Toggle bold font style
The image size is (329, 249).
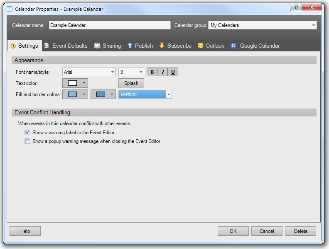(152, 72)
